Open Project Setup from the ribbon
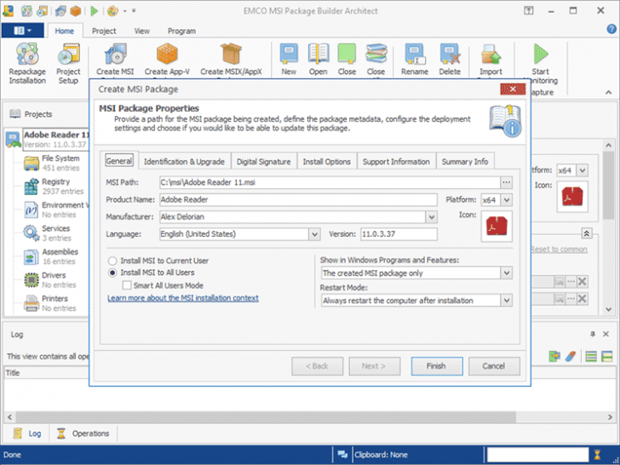The width and height of the screenshot is (620, 465). click(68, 63)
